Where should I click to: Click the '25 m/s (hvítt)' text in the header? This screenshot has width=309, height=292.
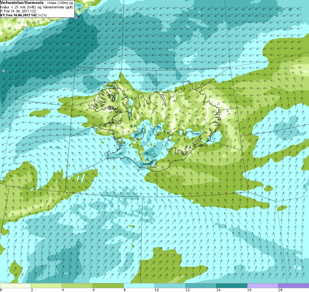click(25, 7)
